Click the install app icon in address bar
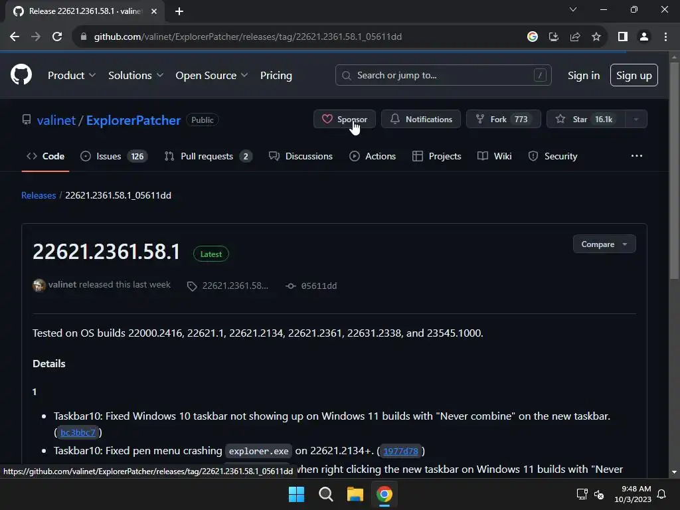The image size is (680, 510). click(553, 37)
